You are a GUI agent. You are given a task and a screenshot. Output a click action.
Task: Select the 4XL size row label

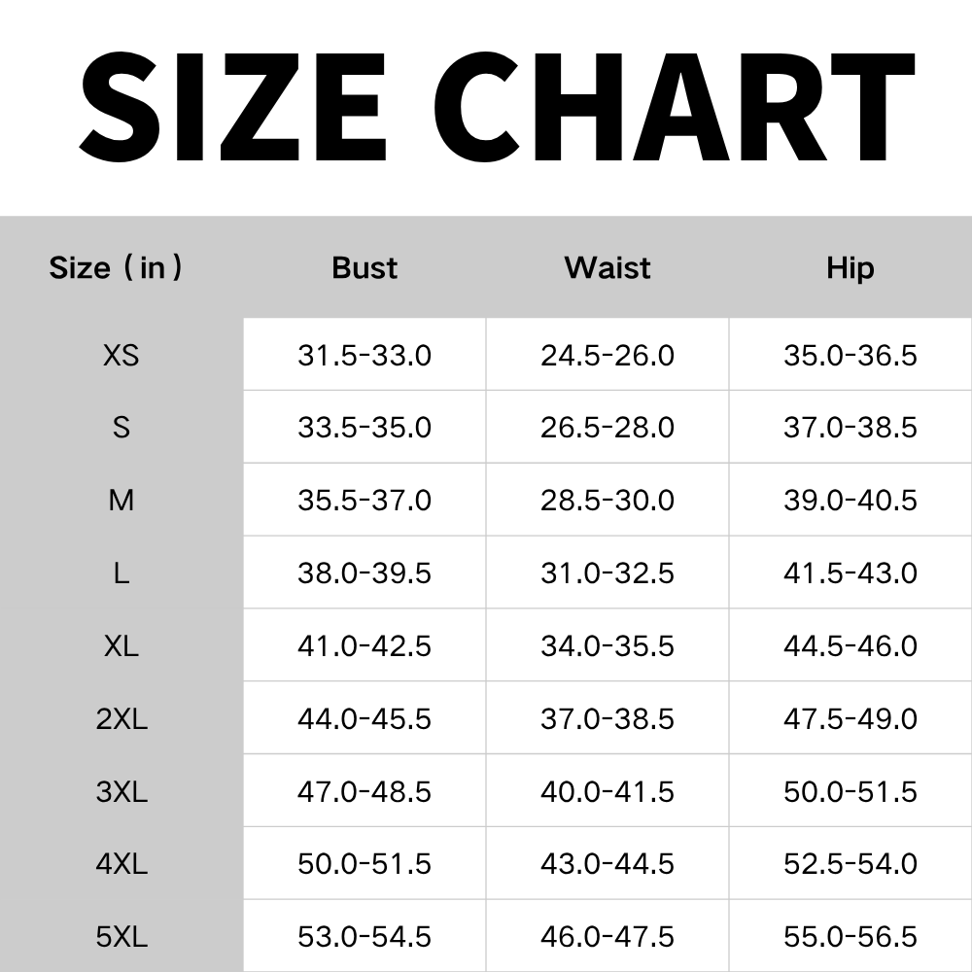[x=121, y=863]
